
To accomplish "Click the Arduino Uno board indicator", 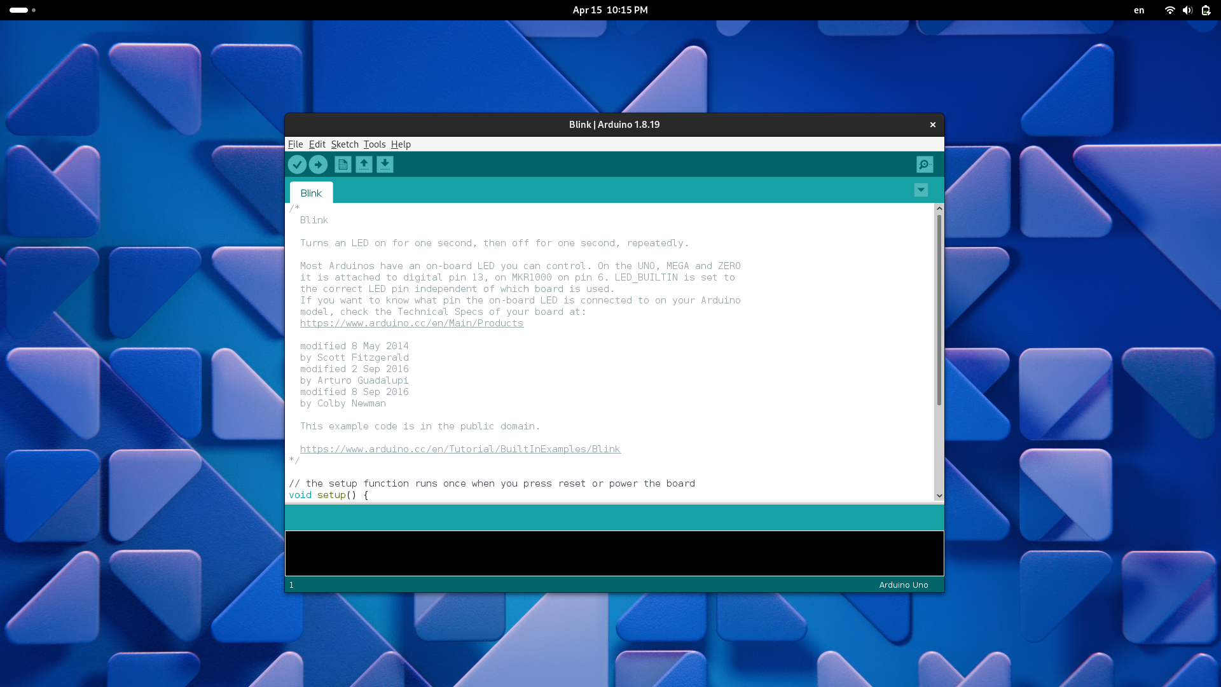I will pyautogui.click(x=903, y=584).
